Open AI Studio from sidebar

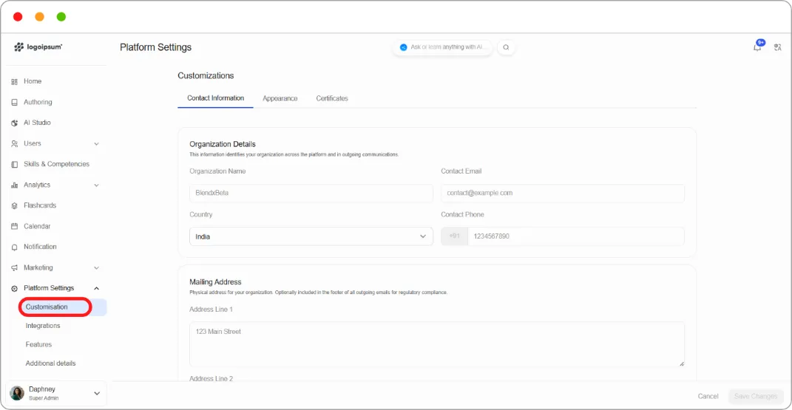(x=37, y=123)
